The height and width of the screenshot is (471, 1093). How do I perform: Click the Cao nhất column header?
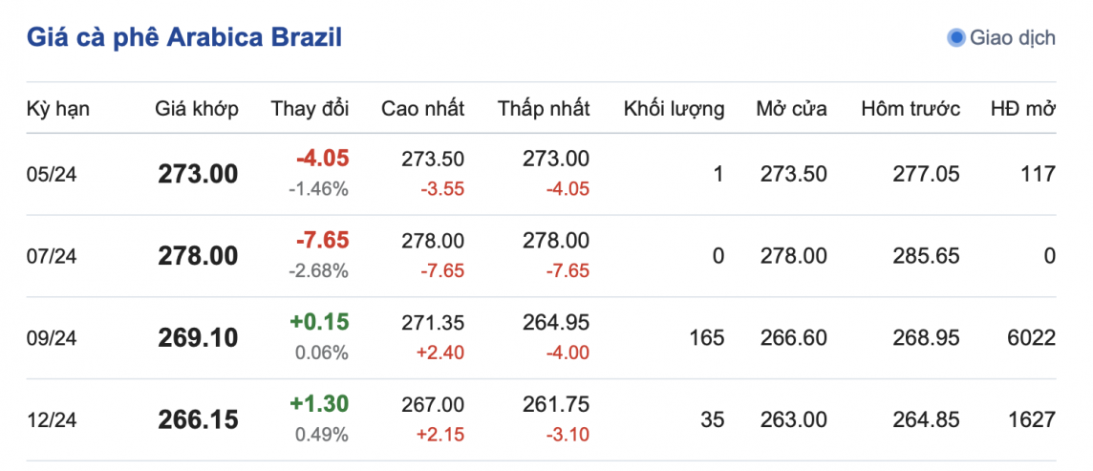pyautogui.click(x=422, y=108)
